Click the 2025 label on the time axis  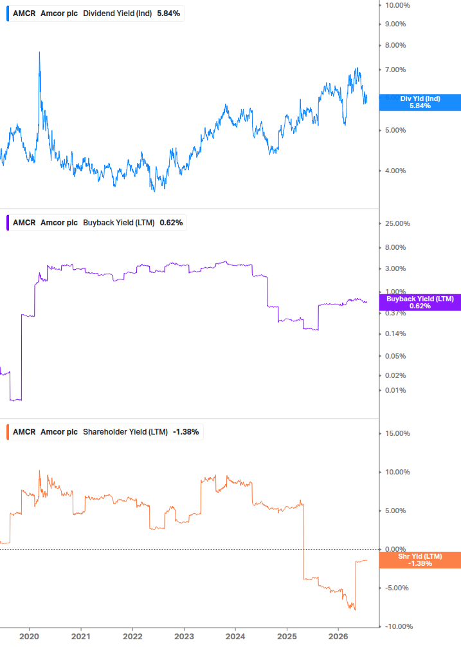click(x=287, y=637)
